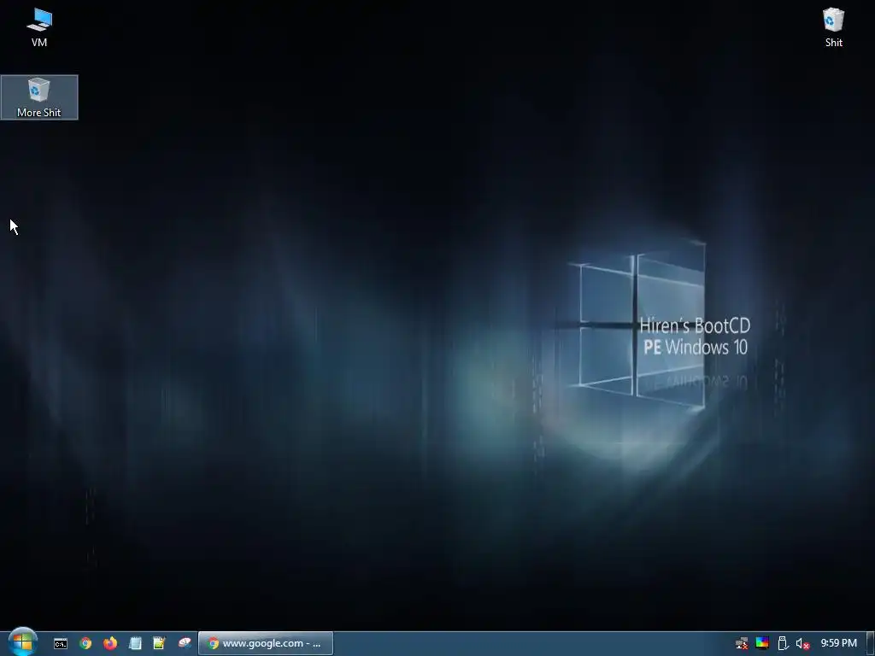This screenshot has height=656, width=875.
Task: Open the Shit recycle bin icon
Action: (x=833, y=26)
